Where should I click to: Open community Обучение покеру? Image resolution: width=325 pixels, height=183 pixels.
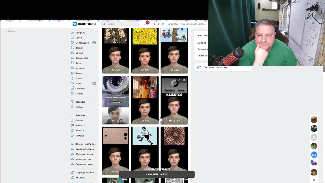[x=84, y=154]
